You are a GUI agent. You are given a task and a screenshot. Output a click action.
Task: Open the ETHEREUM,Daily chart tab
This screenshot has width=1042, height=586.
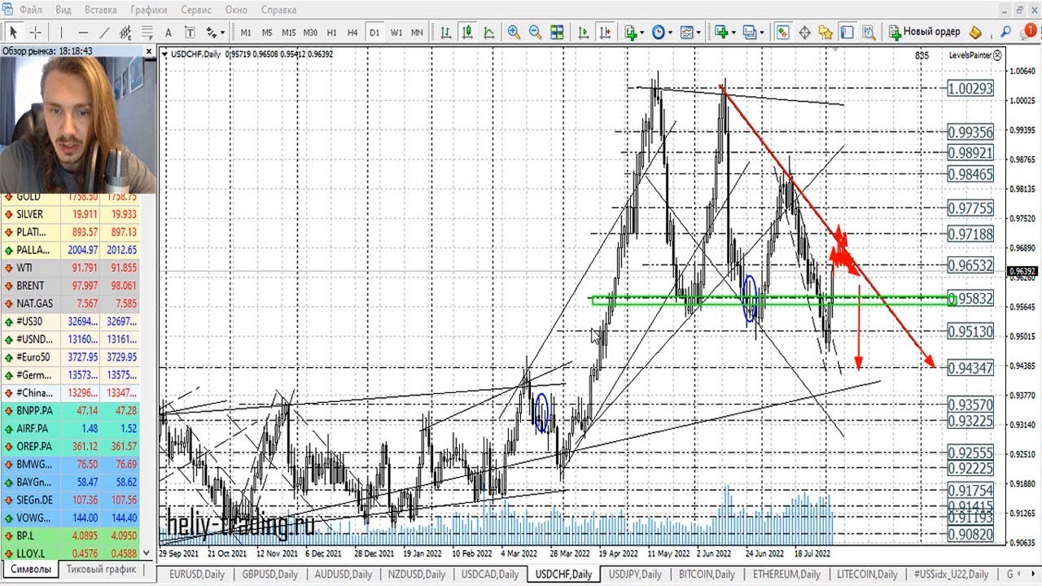click(x=786, y=575)
